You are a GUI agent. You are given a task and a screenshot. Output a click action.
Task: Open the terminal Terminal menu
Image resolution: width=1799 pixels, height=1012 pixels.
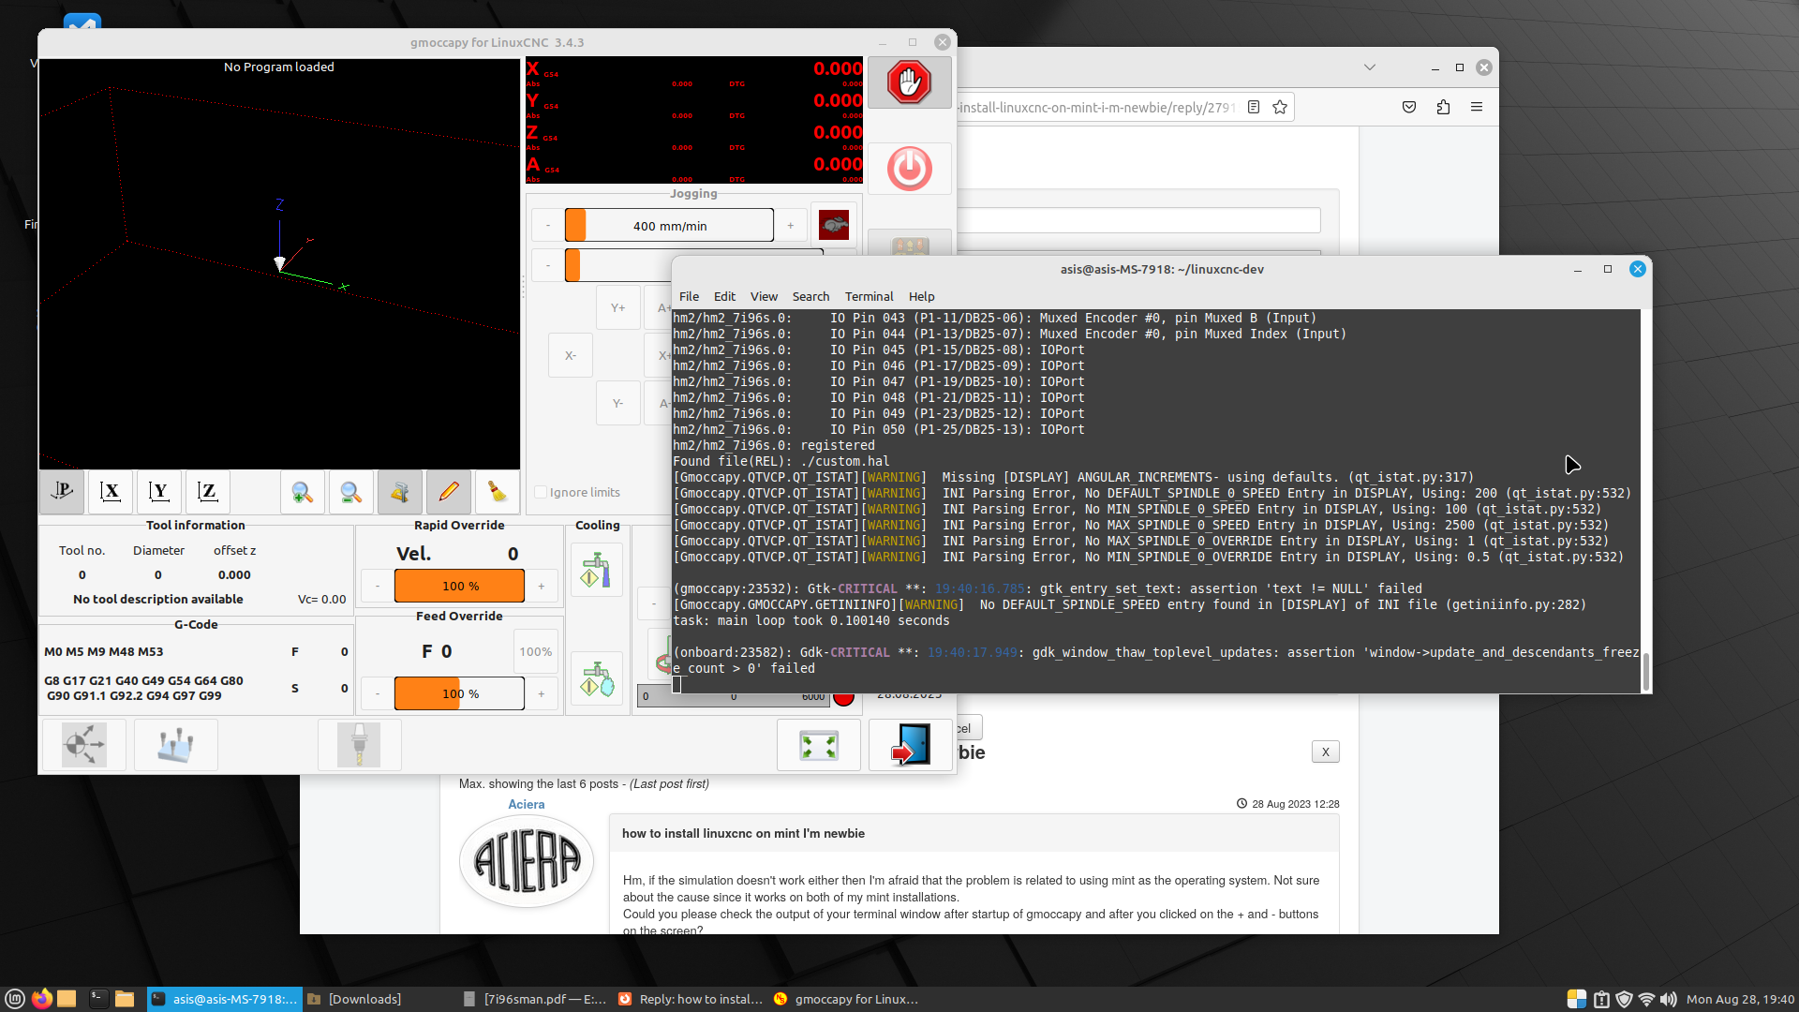click(869, 296)
